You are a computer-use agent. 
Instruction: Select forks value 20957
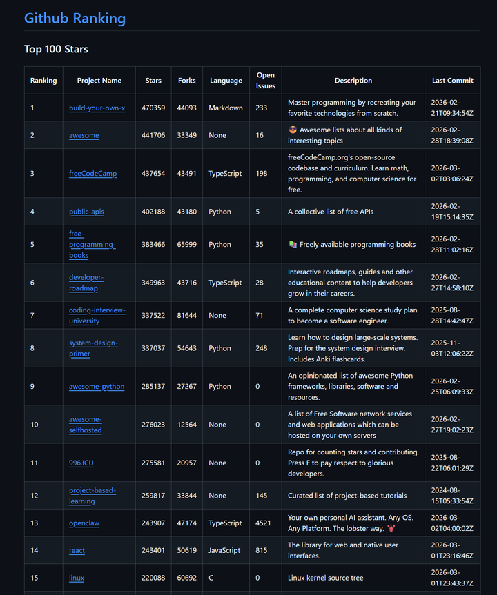(186, 463)
